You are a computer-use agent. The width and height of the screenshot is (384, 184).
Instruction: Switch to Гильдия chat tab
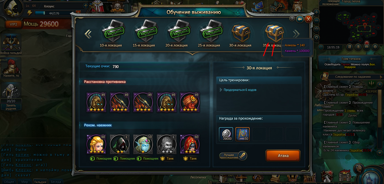pos(40,182)
